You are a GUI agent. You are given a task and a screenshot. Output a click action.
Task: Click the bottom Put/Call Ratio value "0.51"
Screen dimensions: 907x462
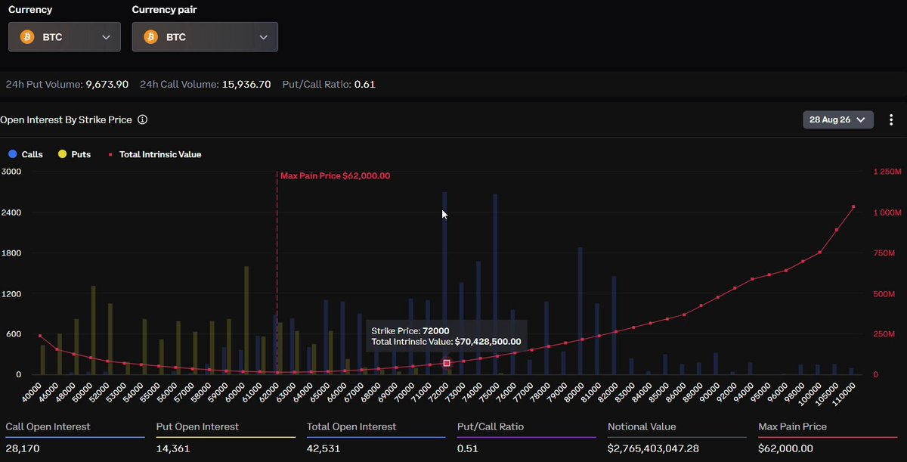click(469, 448)
